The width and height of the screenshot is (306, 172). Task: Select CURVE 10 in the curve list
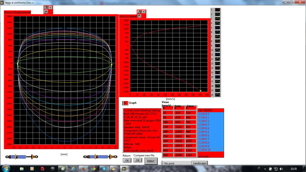click(211, 150)
